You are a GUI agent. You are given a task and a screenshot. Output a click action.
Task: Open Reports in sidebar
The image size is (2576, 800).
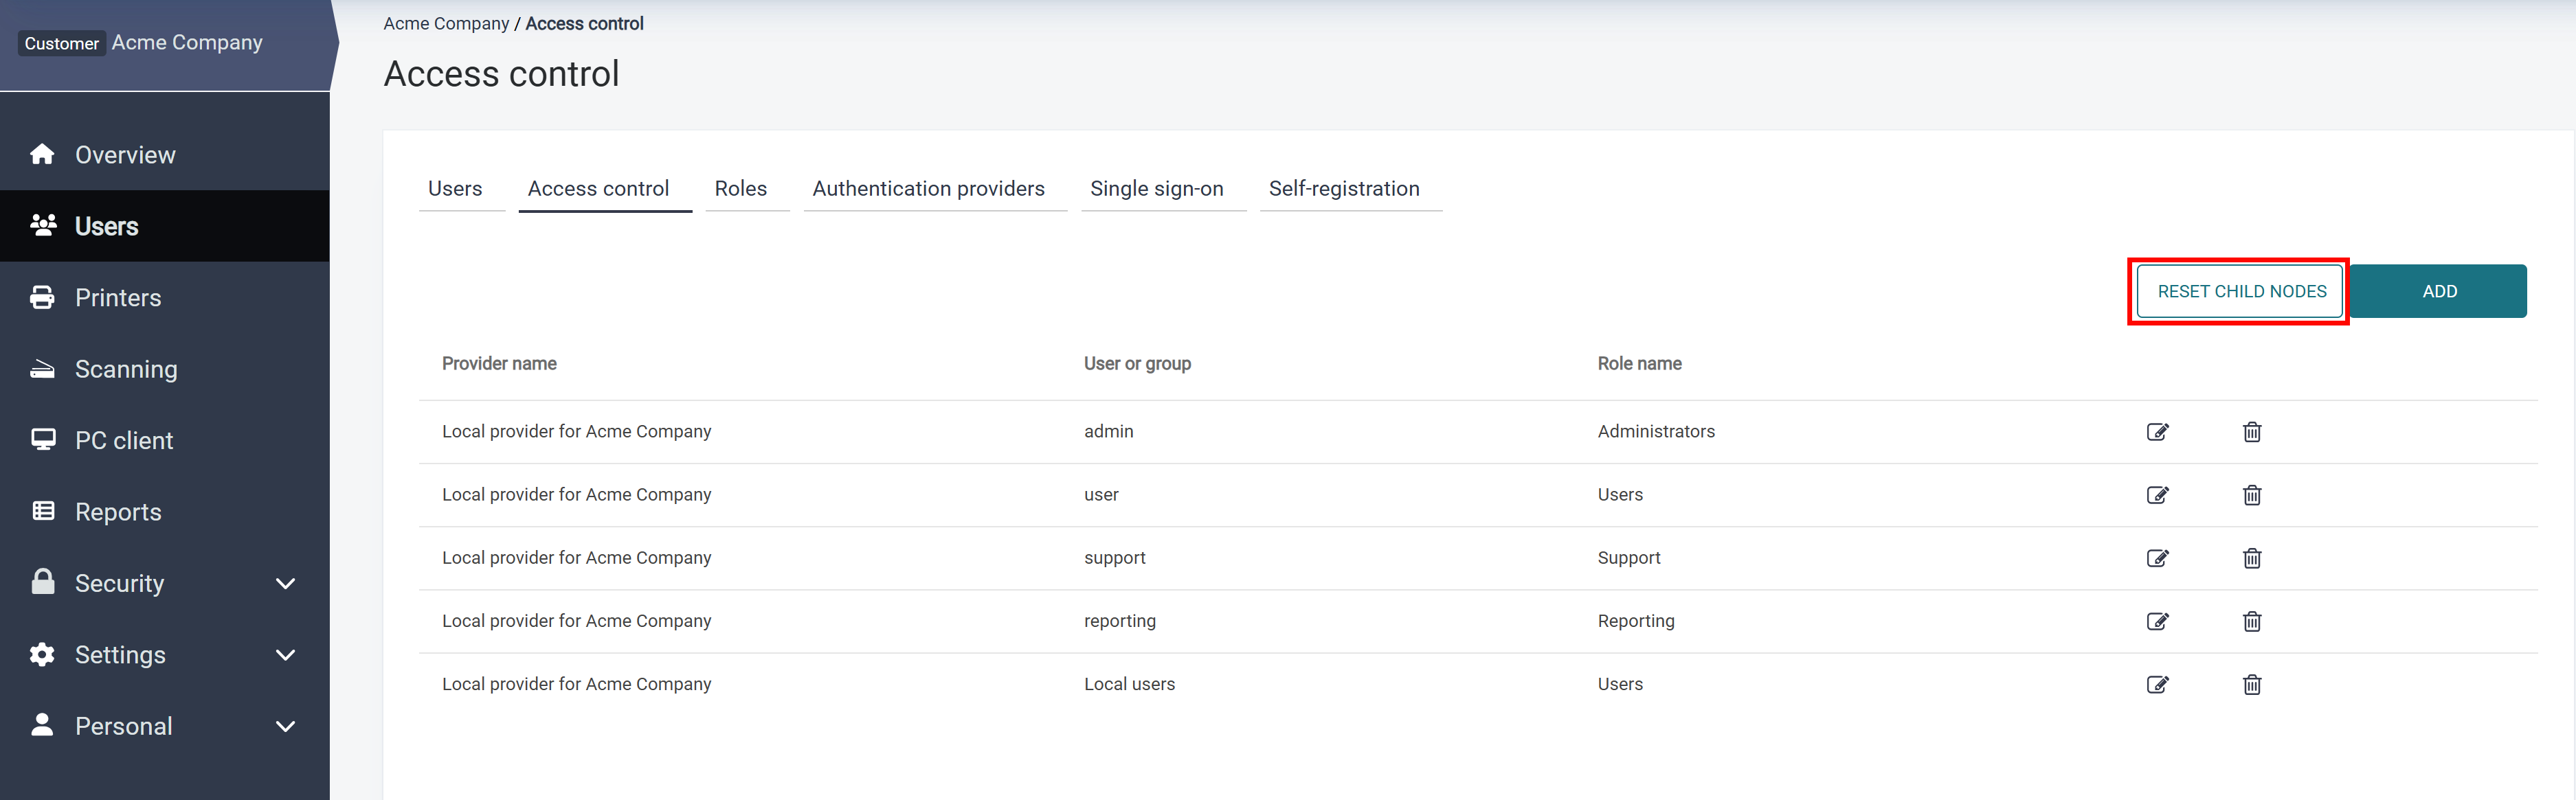(x=118, y=512)
